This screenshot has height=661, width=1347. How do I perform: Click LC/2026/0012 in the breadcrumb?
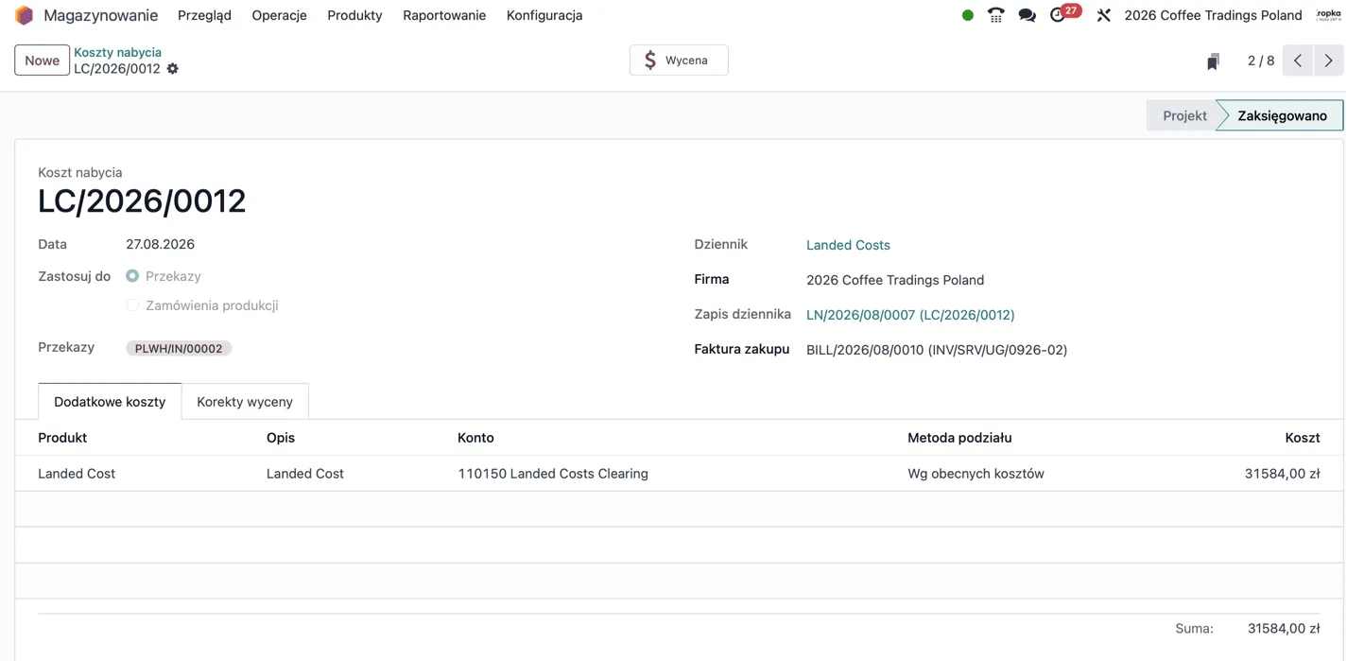pyautogui.click(x=117, y=69)
